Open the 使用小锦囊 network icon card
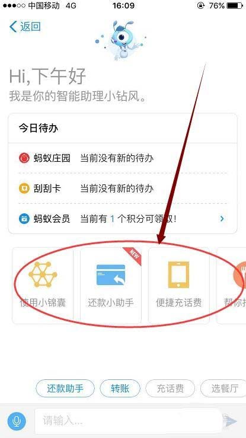 point(43,274)
